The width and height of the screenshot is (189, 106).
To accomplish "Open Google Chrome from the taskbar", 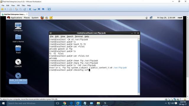I will pos(64,103).
